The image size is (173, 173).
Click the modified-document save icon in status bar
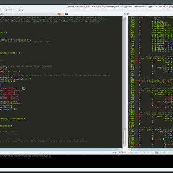coord(157,152)
